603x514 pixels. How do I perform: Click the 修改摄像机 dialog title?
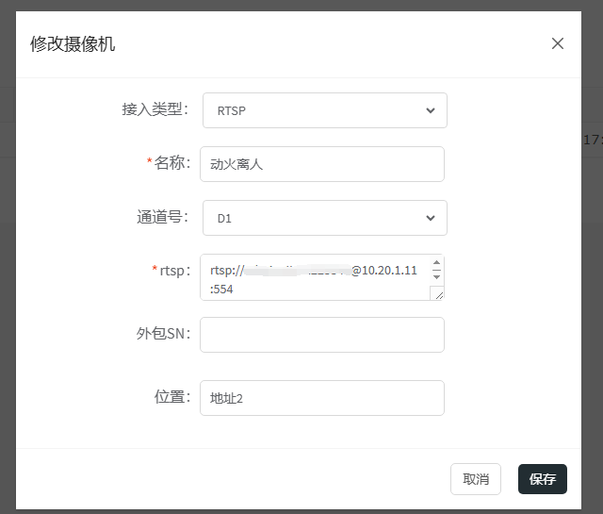73,43
